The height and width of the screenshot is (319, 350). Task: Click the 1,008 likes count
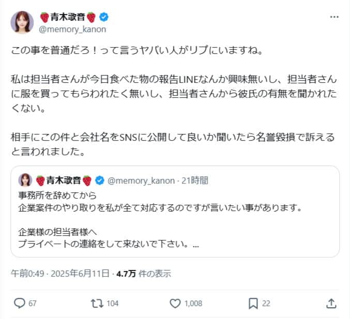tap(193, 303)
